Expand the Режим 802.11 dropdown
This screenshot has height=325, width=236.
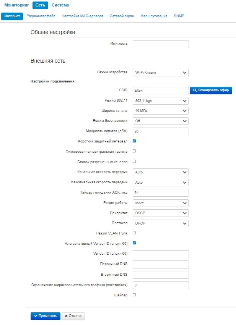click(161, 101)
